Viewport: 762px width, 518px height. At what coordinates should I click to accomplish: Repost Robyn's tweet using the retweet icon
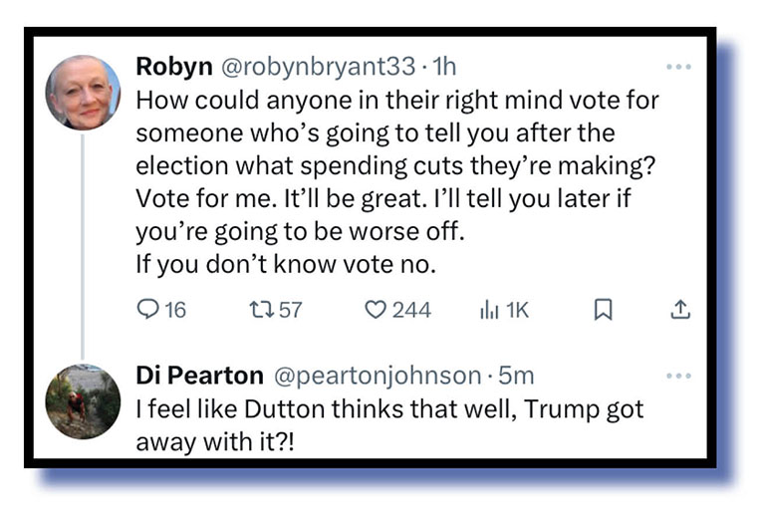[260, 310]
